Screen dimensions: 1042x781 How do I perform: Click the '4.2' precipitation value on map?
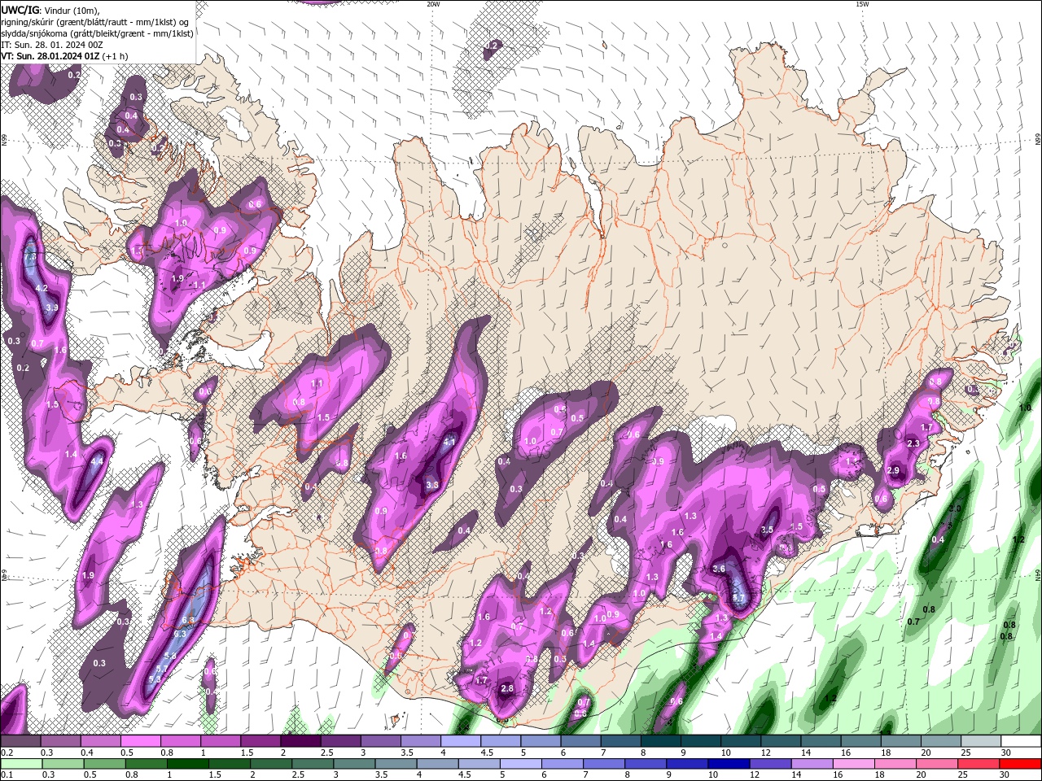[x=42, y=289]
